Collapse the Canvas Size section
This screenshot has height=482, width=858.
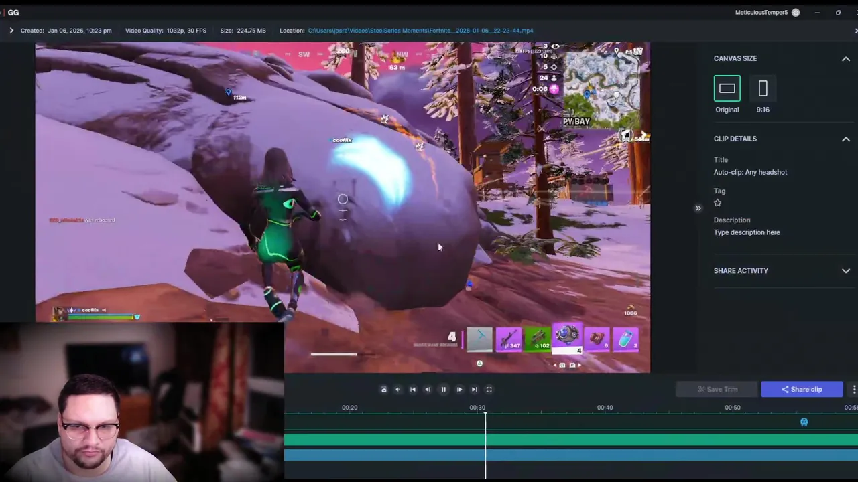(846, 58)
